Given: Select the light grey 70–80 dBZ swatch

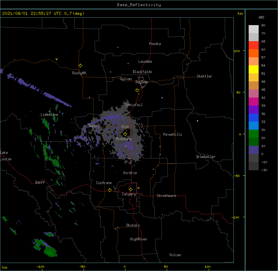Looking at the screenshot, I should [253, 29].
